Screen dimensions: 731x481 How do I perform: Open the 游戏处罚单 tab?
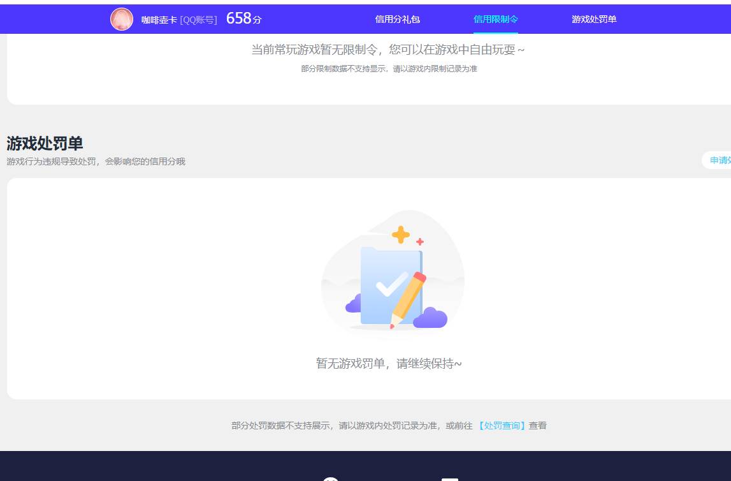click(x=593, y=20)
